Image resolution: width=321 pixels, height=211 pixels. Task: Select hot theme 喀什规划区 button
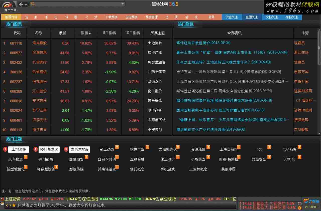[x=49, y=149]
